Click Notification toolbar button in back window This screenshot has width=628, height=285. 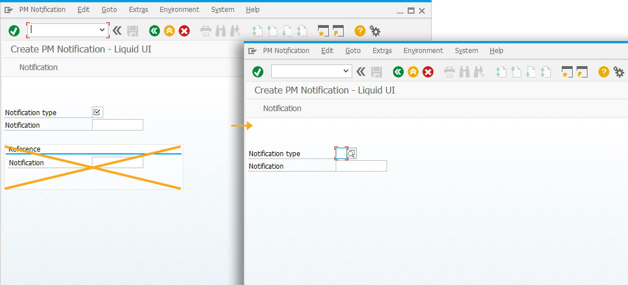[x=38, y=67]
